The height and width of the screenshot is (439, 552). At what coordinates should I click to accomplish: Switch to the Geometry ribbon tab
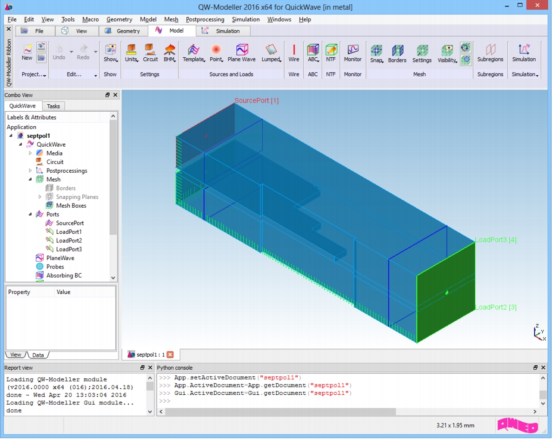pos(123,31)
